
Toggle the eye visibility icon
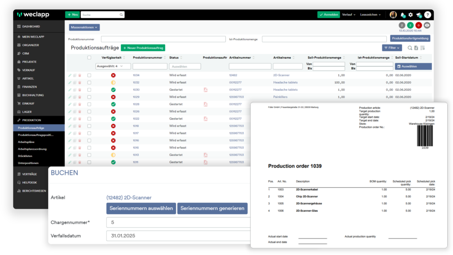[427, 25]
